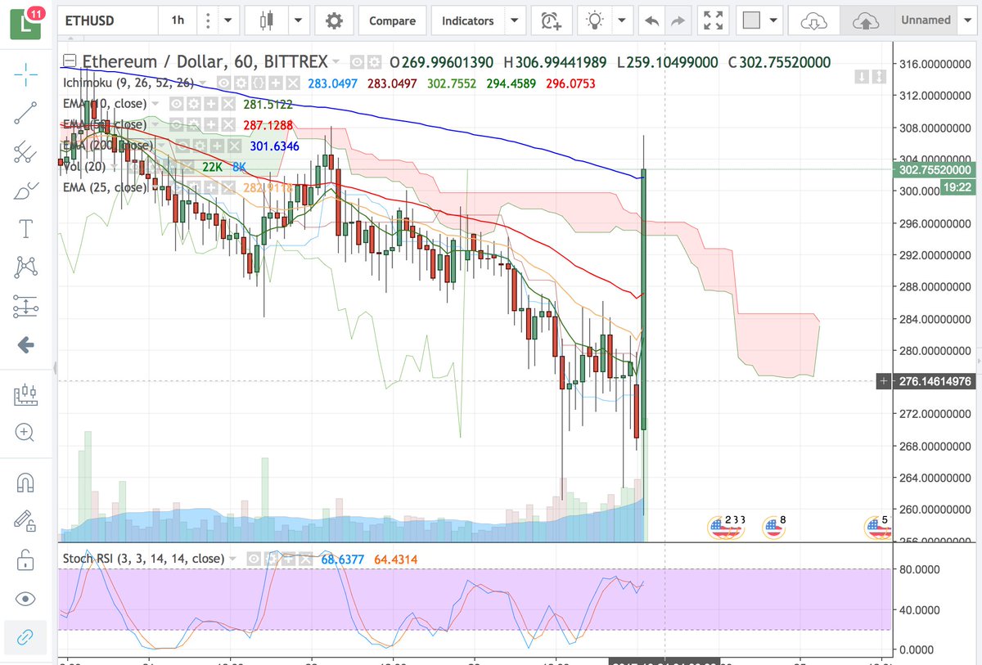The width and height of the screenshot is (982, 665).
Task: Remove EMA (10, close) indicator
Action: pos(228,105)
